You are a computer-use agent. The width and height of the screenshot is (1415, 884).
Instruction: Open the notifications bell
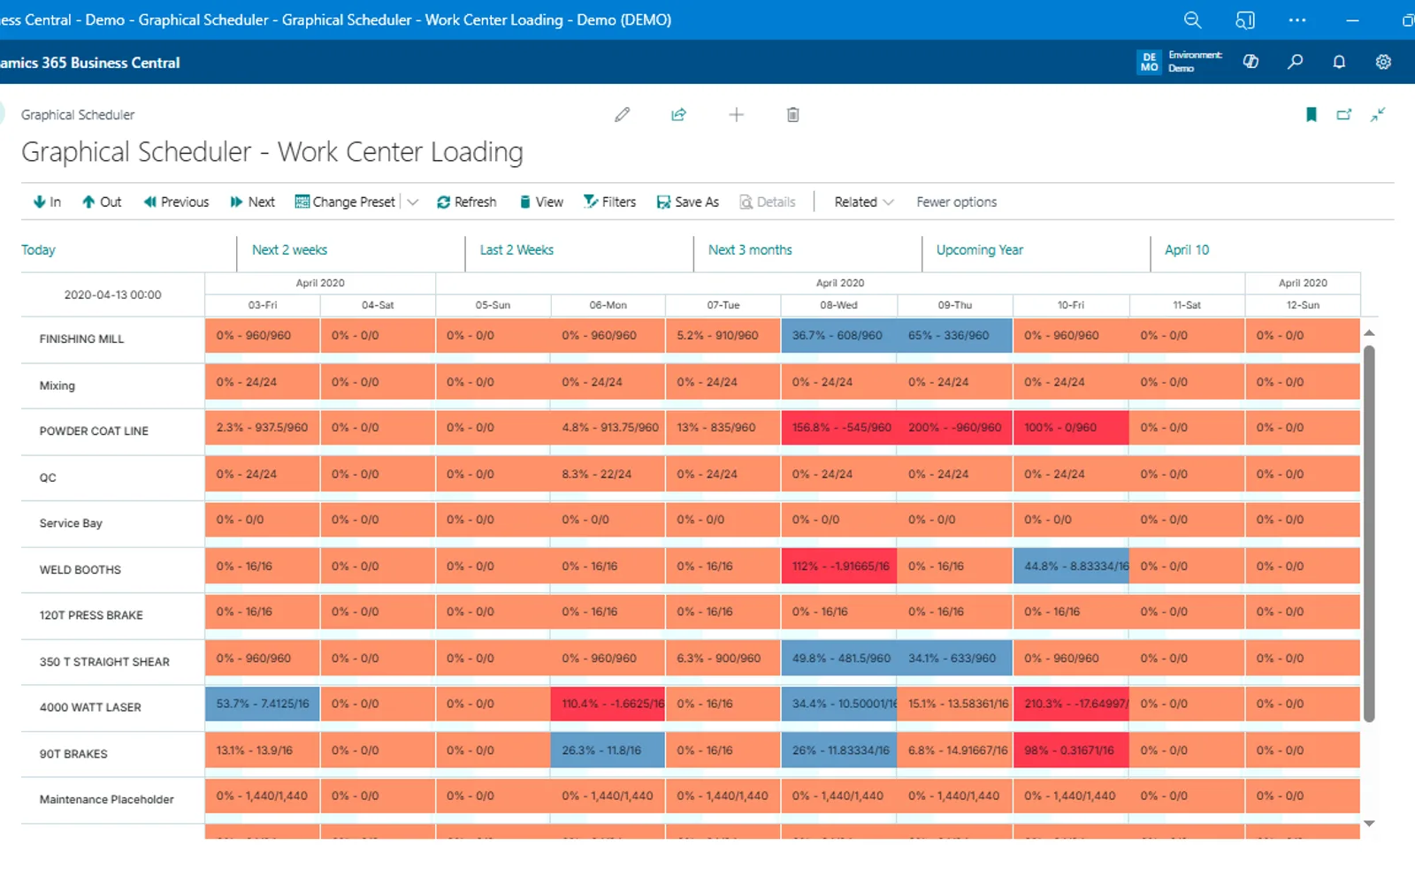point(1339,62)
